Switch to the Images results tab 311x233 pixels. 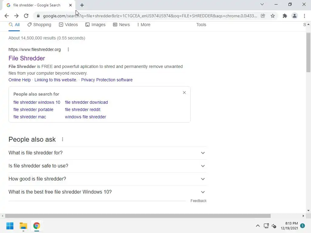click(x=95, y=25)
